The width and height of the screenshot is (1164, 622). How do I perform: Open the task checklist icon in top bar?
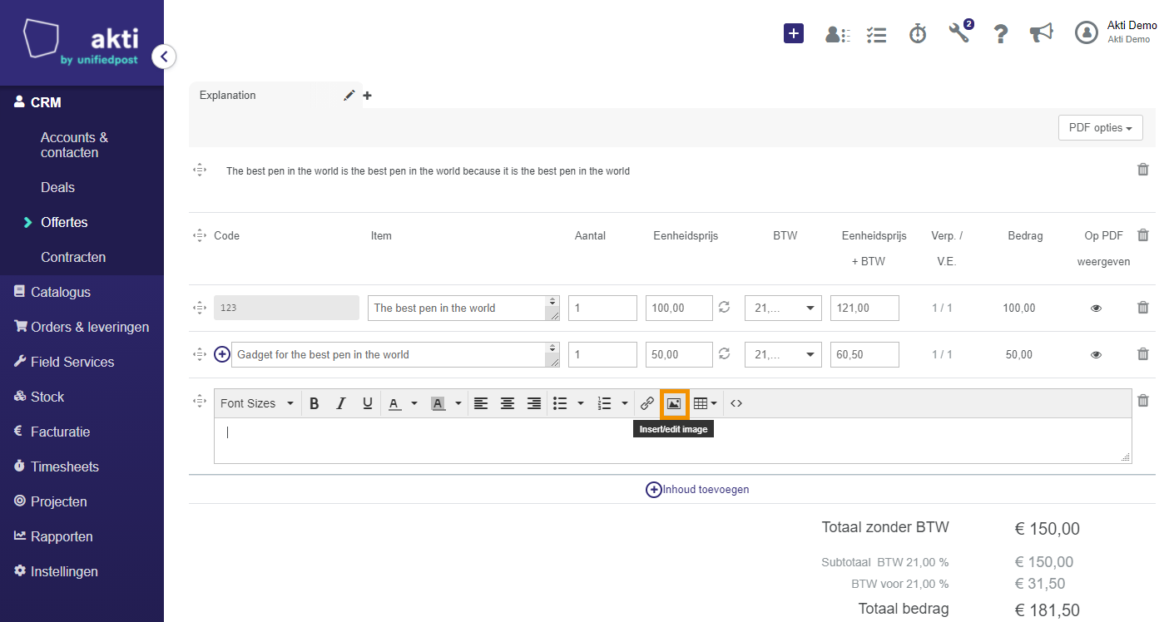(876, 34)
